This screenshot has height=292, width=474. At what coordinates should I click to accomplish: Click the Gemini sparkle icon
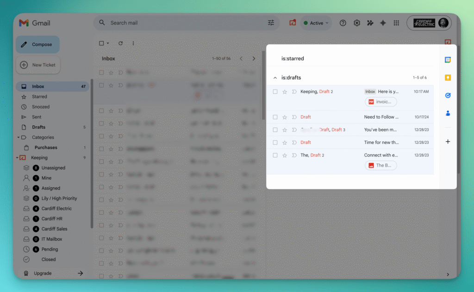[x=383, y=23]
